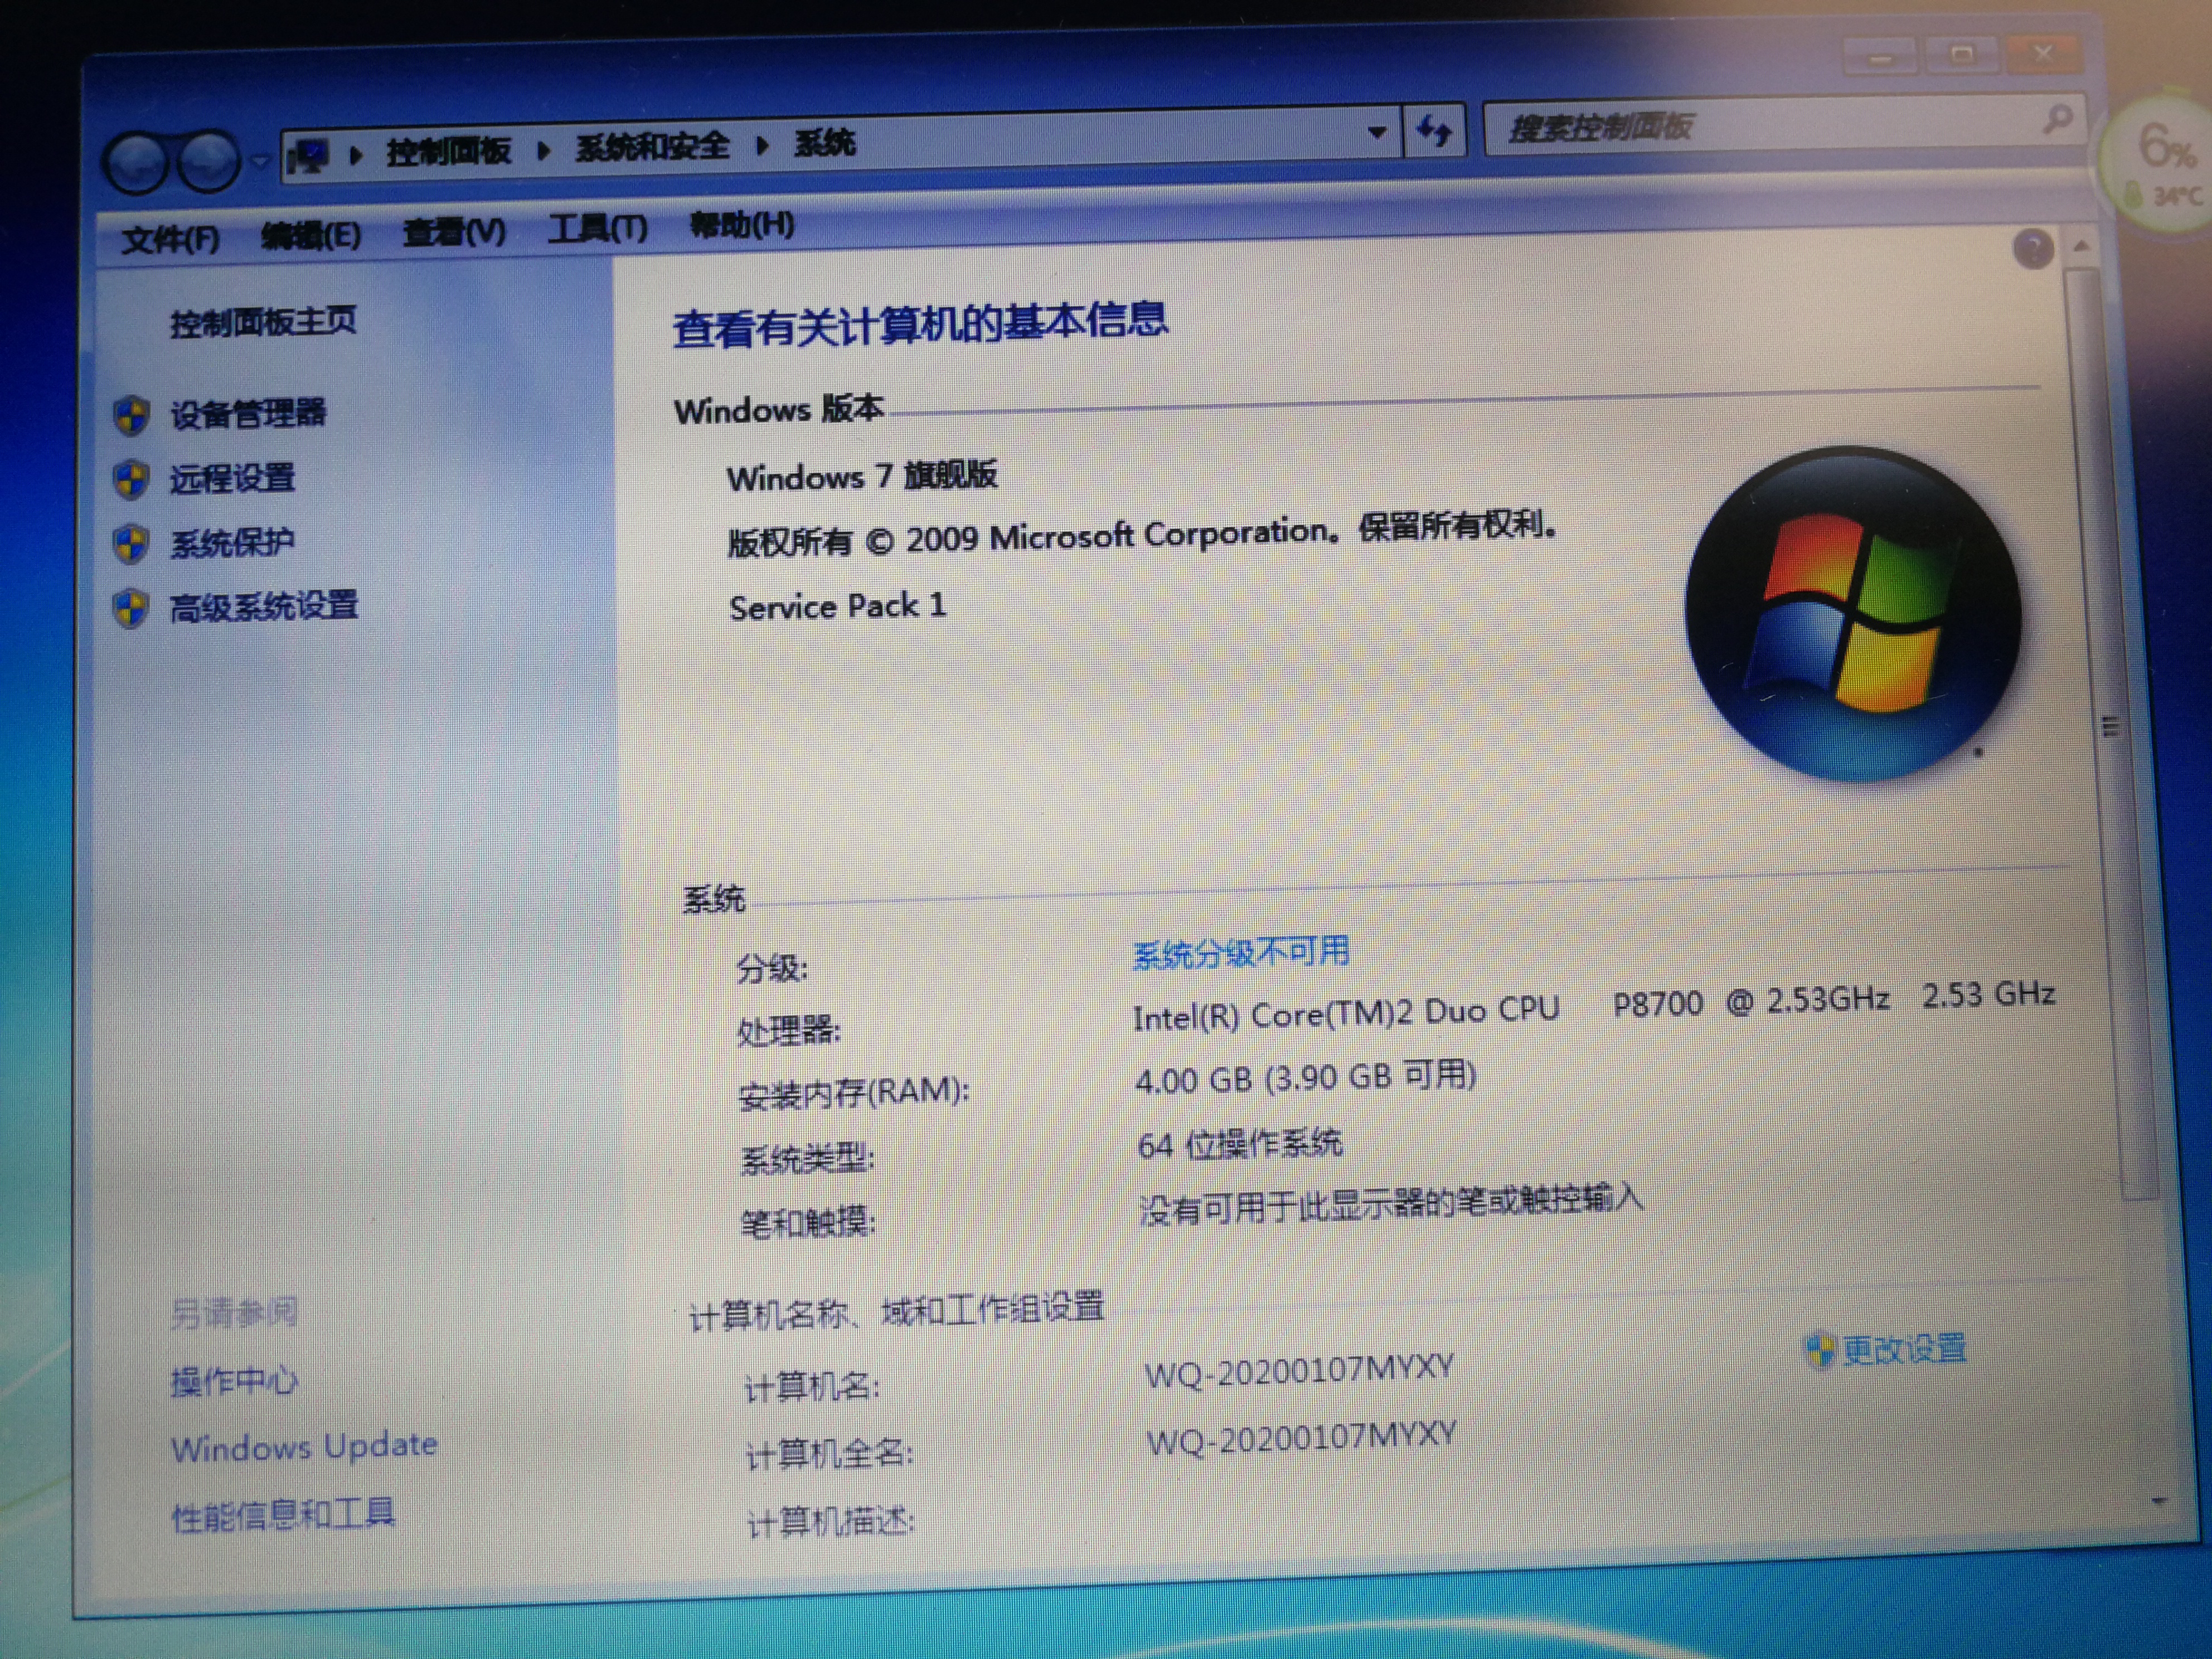Click the 计算机名 value WQ-20200107MYXY
The height and width of the screenshot is (1659, 2212).
click(1299, 1372)
